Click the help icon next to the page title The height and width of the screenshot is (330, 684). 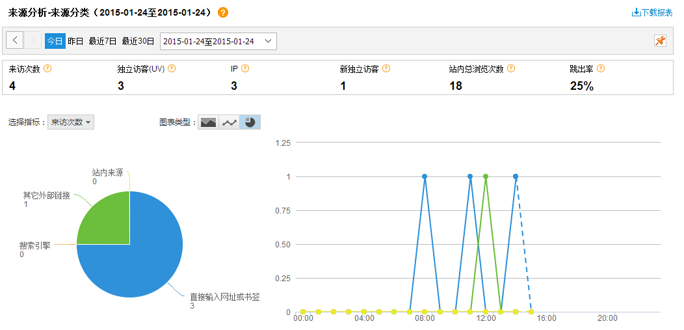tap(223, 12)
